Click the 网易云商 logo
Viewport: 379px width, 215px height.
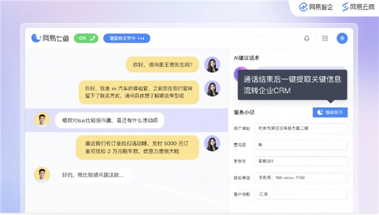point(358,7)
